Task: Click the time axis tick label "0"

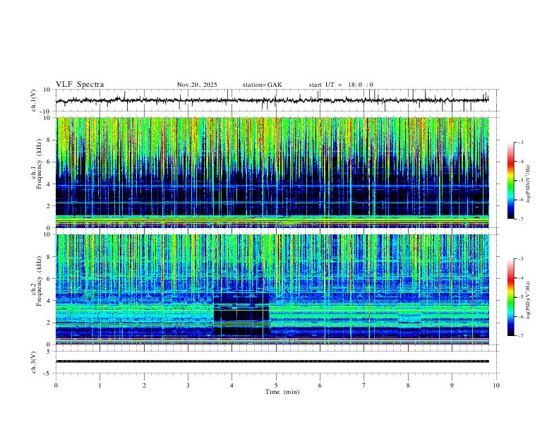Action: (56, 385)
